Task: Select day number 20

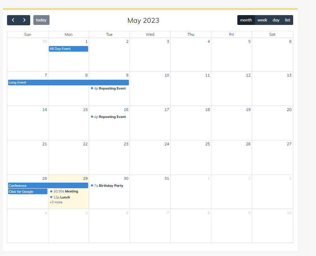Action: click(x=289, y=110)
